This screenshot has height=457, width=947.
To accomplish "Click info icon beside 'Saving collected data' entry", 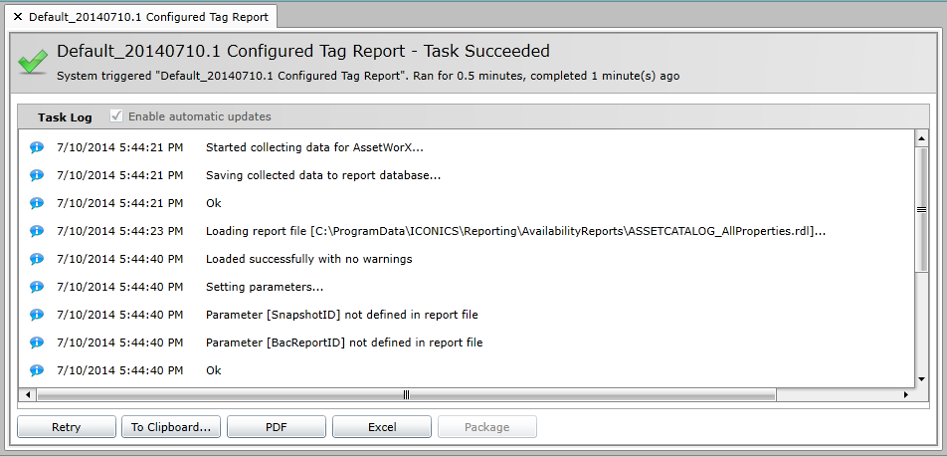I will point(37,175).
